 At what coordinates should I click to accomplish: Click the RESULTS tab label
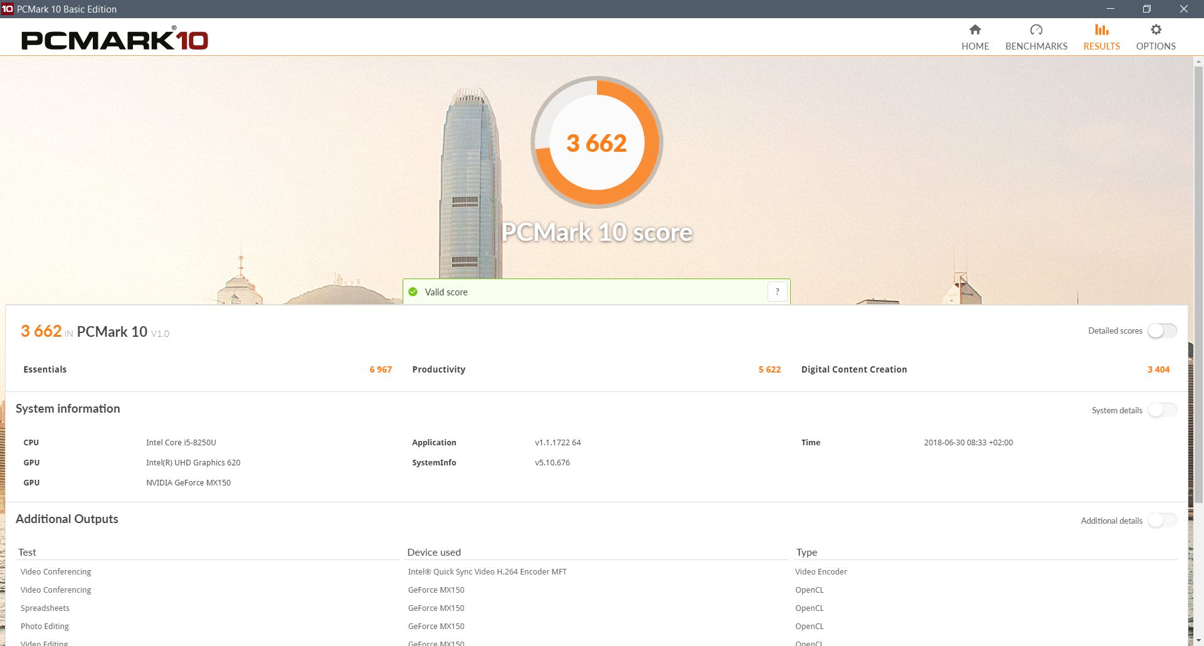(x=1101, y=46)
